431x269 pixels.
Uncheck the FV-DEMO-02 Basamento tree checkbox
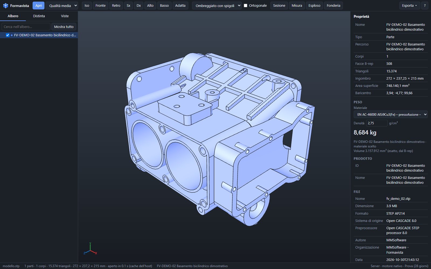tap(8, 35)
